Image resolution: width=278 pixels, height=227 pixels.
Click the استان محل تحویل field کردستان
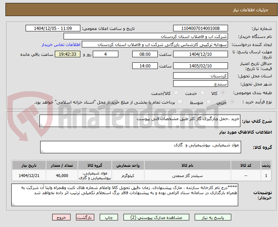pos(200,76)
